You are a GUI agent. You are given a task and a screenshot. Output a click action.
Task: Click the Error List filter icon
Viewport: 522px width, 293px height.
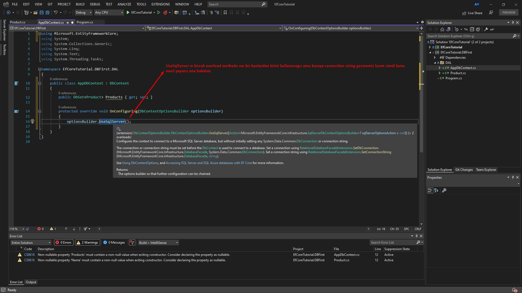(x=132, y=242)
